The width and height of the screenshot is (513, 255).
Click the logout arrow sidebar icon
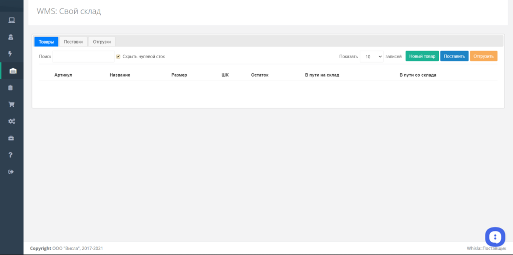pos(11,171)
